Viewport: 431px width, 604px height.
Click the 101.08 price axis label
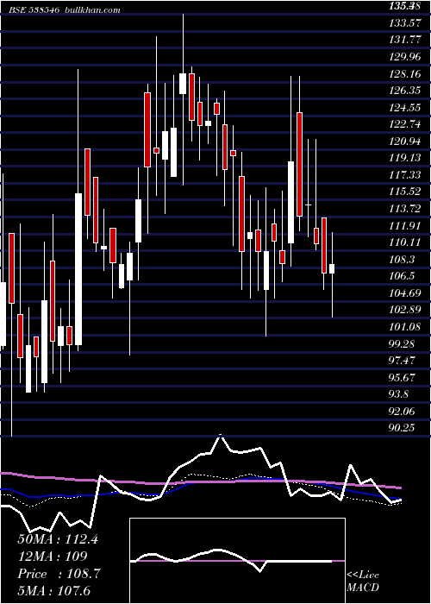coord(404,327)
